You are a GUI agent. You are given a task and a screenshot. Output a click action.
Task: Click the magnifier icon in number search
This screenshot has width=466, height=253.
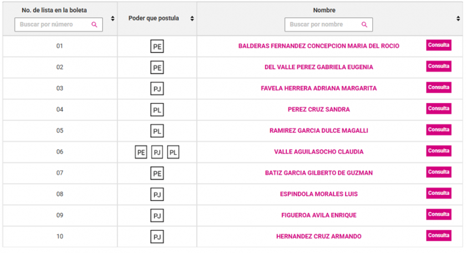pos(94,25)
